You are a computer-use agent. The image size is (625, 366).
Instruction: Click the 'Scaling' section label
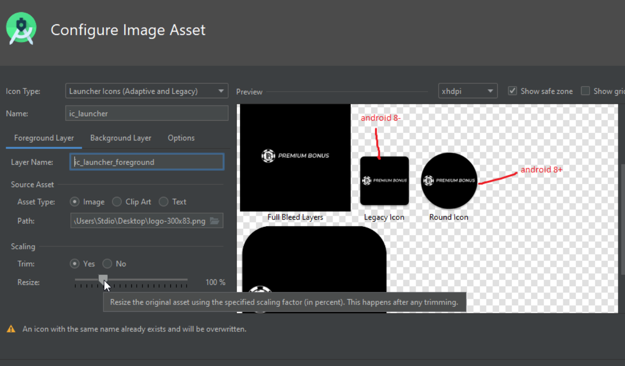tap(23, 246)
